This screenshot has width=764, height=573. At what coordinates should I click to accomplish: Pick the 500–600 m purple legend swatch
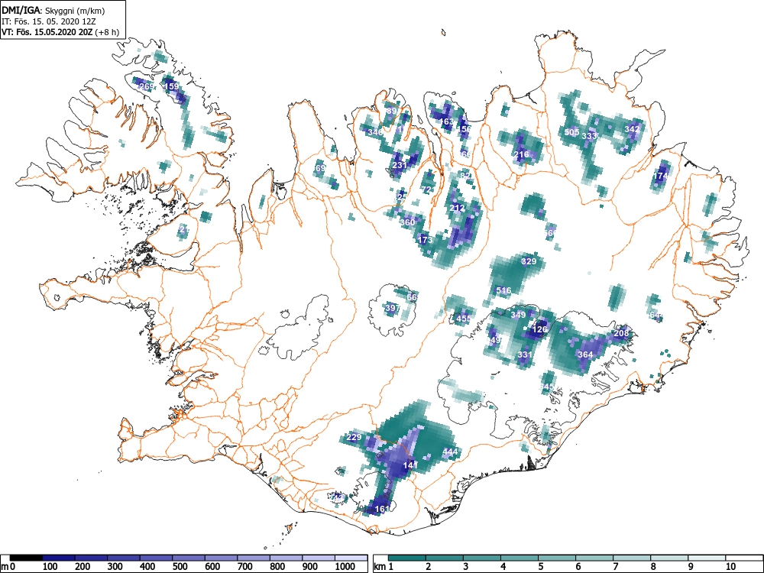tap(189, 558)
